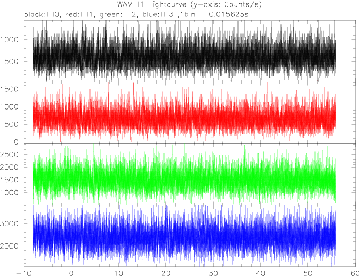Click the "30" time axis label
The height and width of the screenshot is (276, 360).
[213, 273]
